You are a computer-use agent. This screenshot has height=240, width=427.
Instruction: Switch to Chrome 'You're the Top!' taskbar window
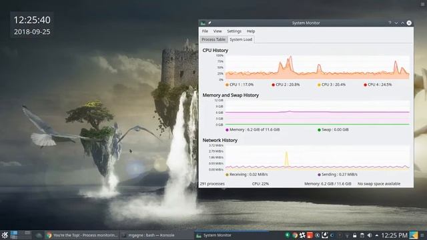coord(82,235)
